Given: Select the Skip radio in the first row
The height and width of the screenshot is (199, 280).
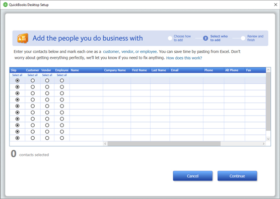Looking at the screenshot, I should (x=17, y=80).
